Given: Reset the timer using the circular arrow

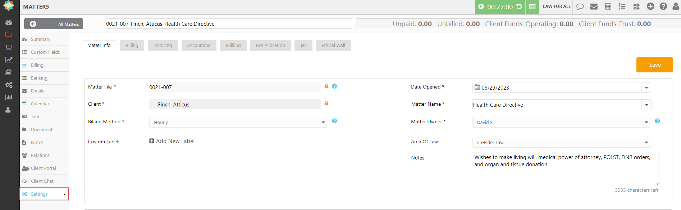Looking at the screenshot, I should [519, 7].
